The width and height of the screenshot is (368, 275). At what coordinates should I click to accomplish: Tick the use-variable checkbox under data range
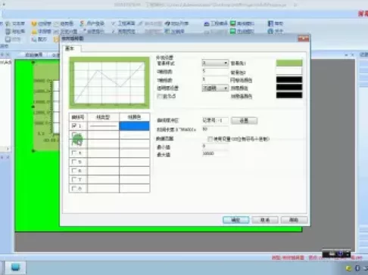pos(210,139)
